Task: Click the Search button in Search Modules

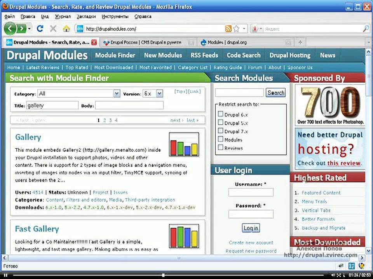Action: click(x=275, y=93)
